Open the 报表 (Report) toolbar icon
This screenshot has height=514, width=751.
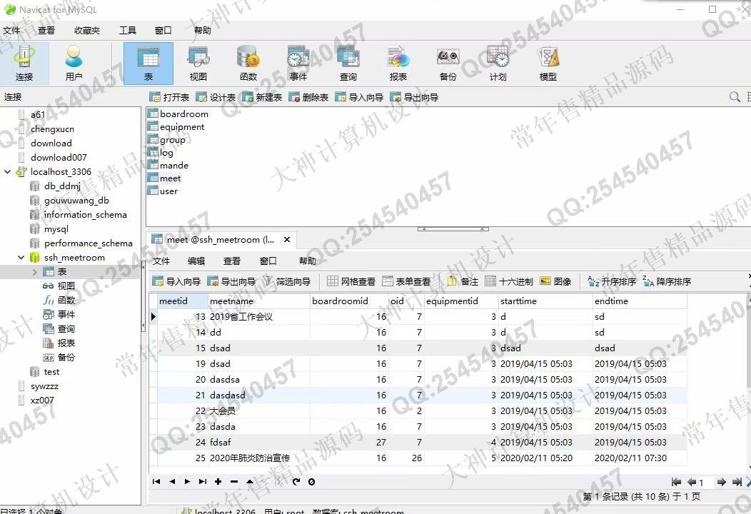click(x=398, y=64)
